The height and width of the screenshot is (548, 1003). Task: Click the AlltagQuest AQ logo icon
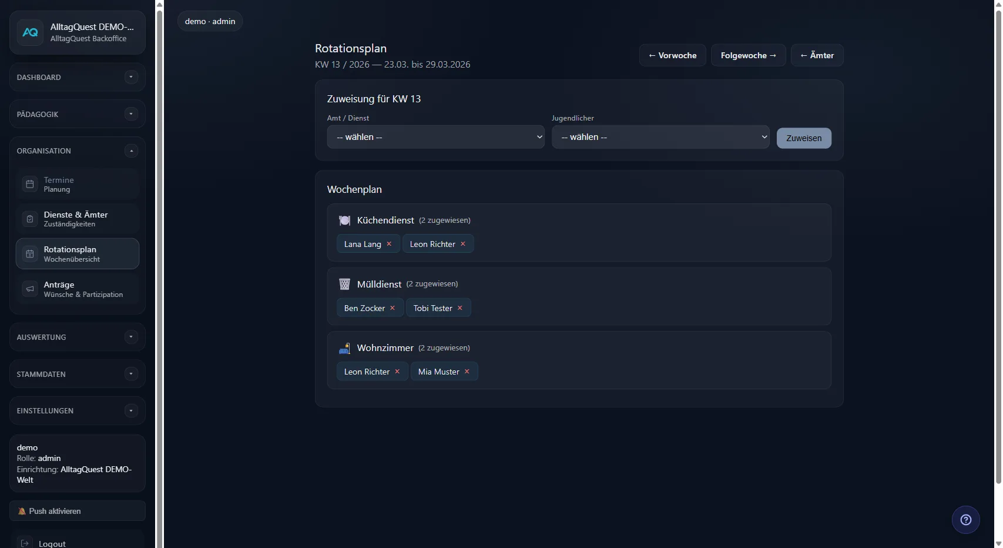[30, 33]
